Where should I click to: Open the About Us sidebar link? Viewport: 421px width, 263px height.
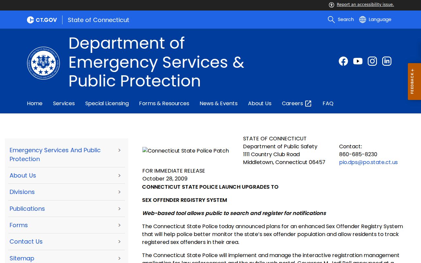(x=23, y=176)
